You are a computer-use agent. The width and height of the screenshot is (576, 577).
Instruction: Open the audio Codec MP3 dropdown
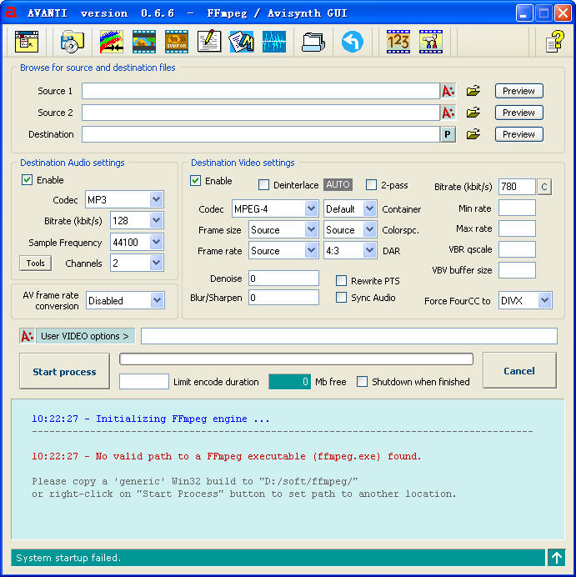(x=124, y=200)
